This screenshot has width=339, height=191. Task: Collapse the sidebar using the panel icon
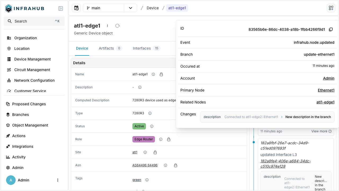[61, 8]
